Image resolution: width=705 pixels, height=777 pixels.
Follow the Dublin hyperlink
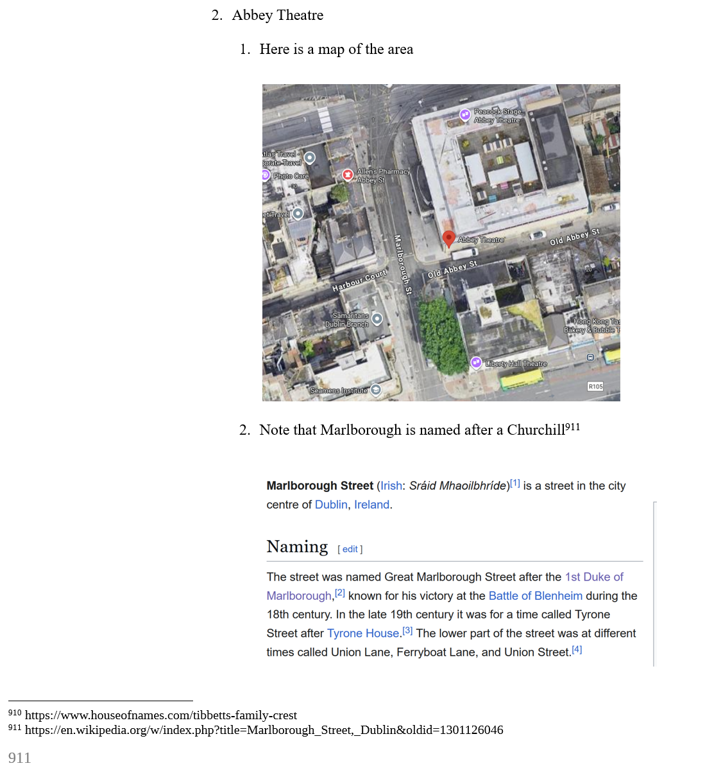[331, 505]
